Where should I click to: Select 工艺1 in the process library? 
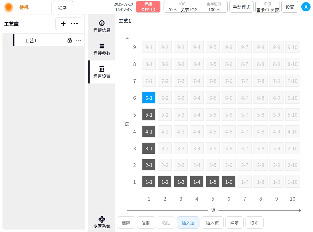tap(31, 40)
